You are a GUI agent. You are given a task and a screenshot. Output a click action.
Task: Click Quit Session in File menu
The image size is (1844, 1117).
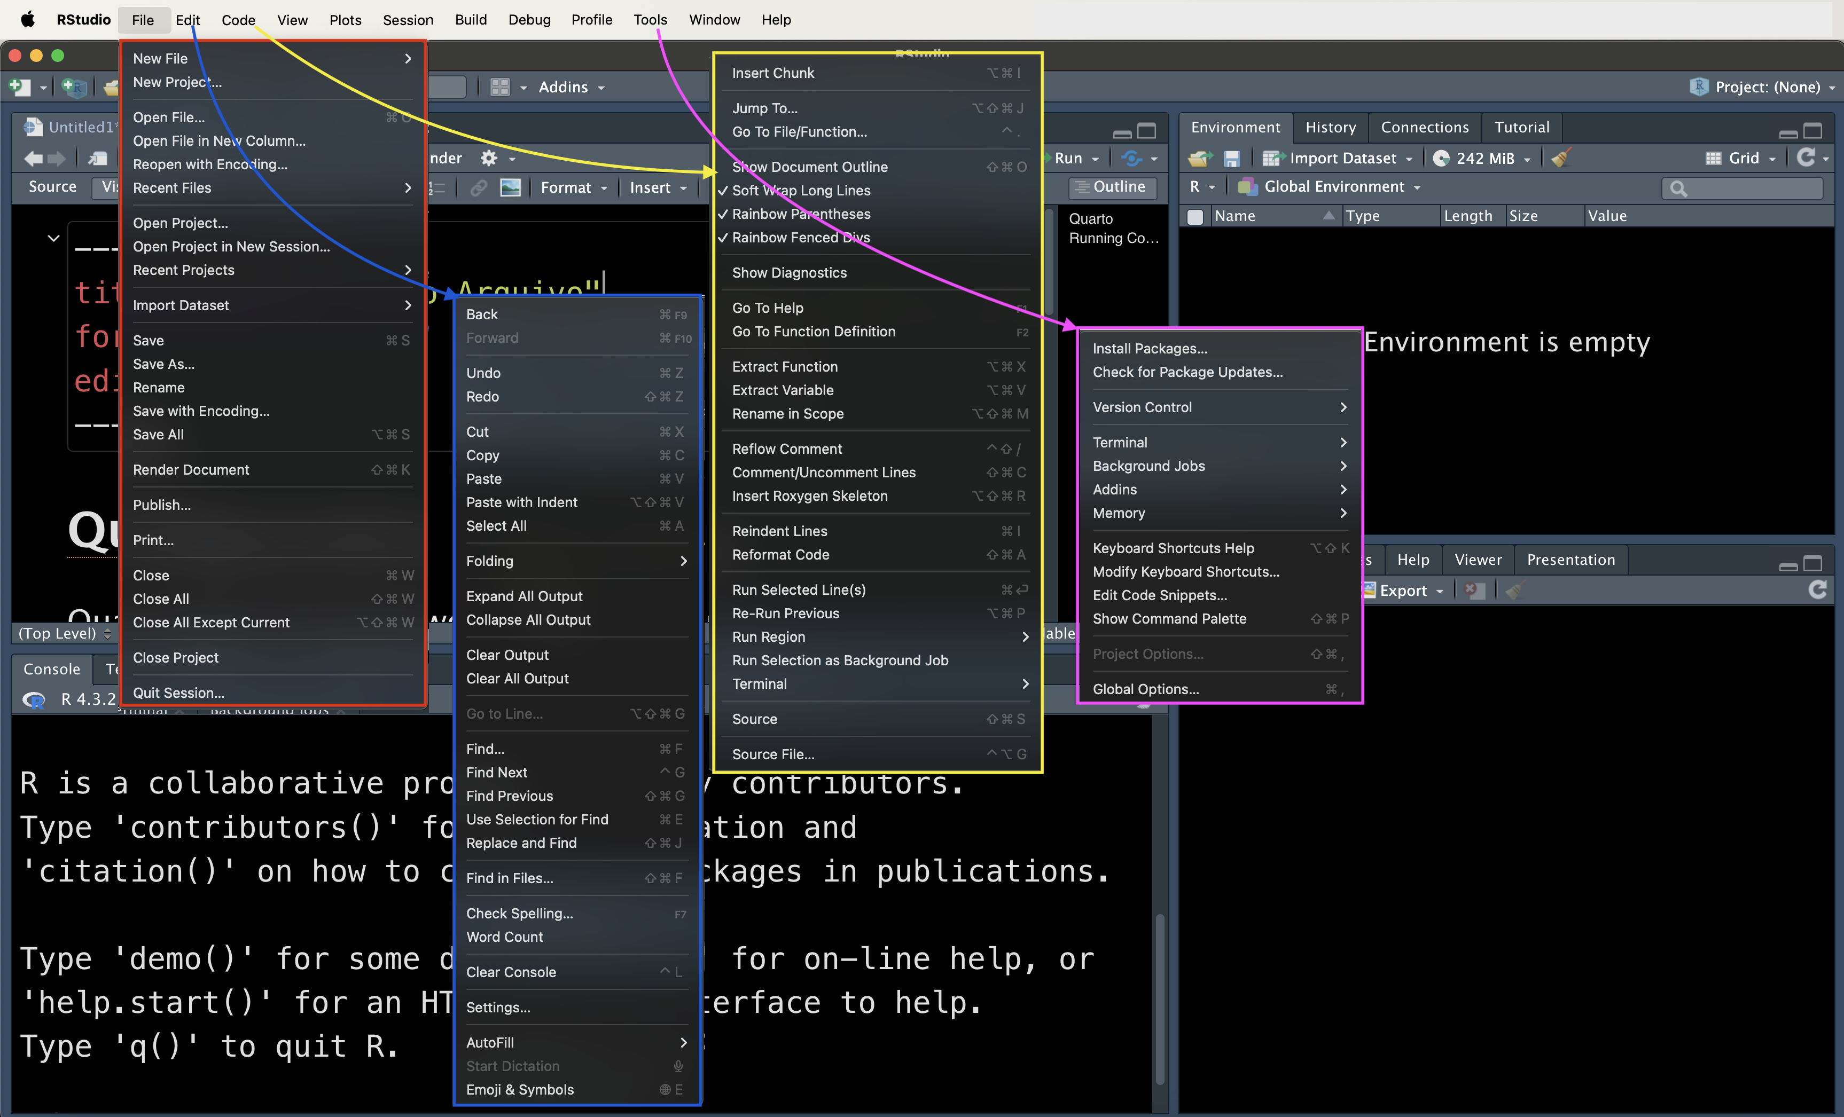[x=272, y=693]
